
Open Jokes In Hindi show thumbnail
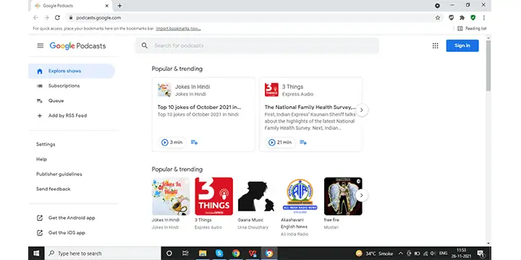pos(171,196)
